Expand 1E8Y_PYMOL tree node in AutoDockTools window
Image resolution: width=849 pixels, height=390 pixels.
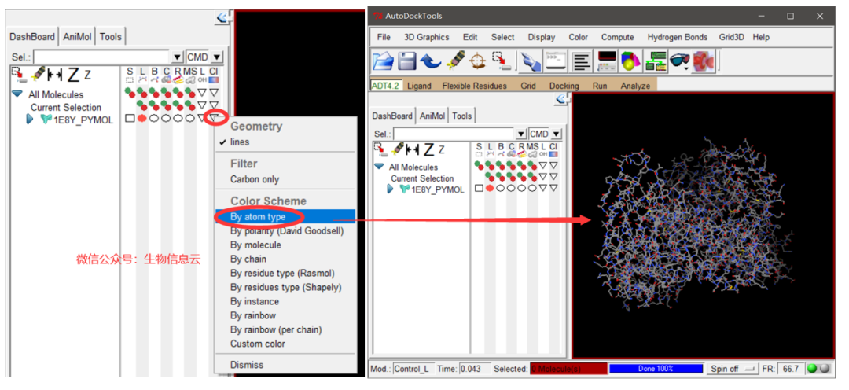pyautogui.click(x=391, y=189)
